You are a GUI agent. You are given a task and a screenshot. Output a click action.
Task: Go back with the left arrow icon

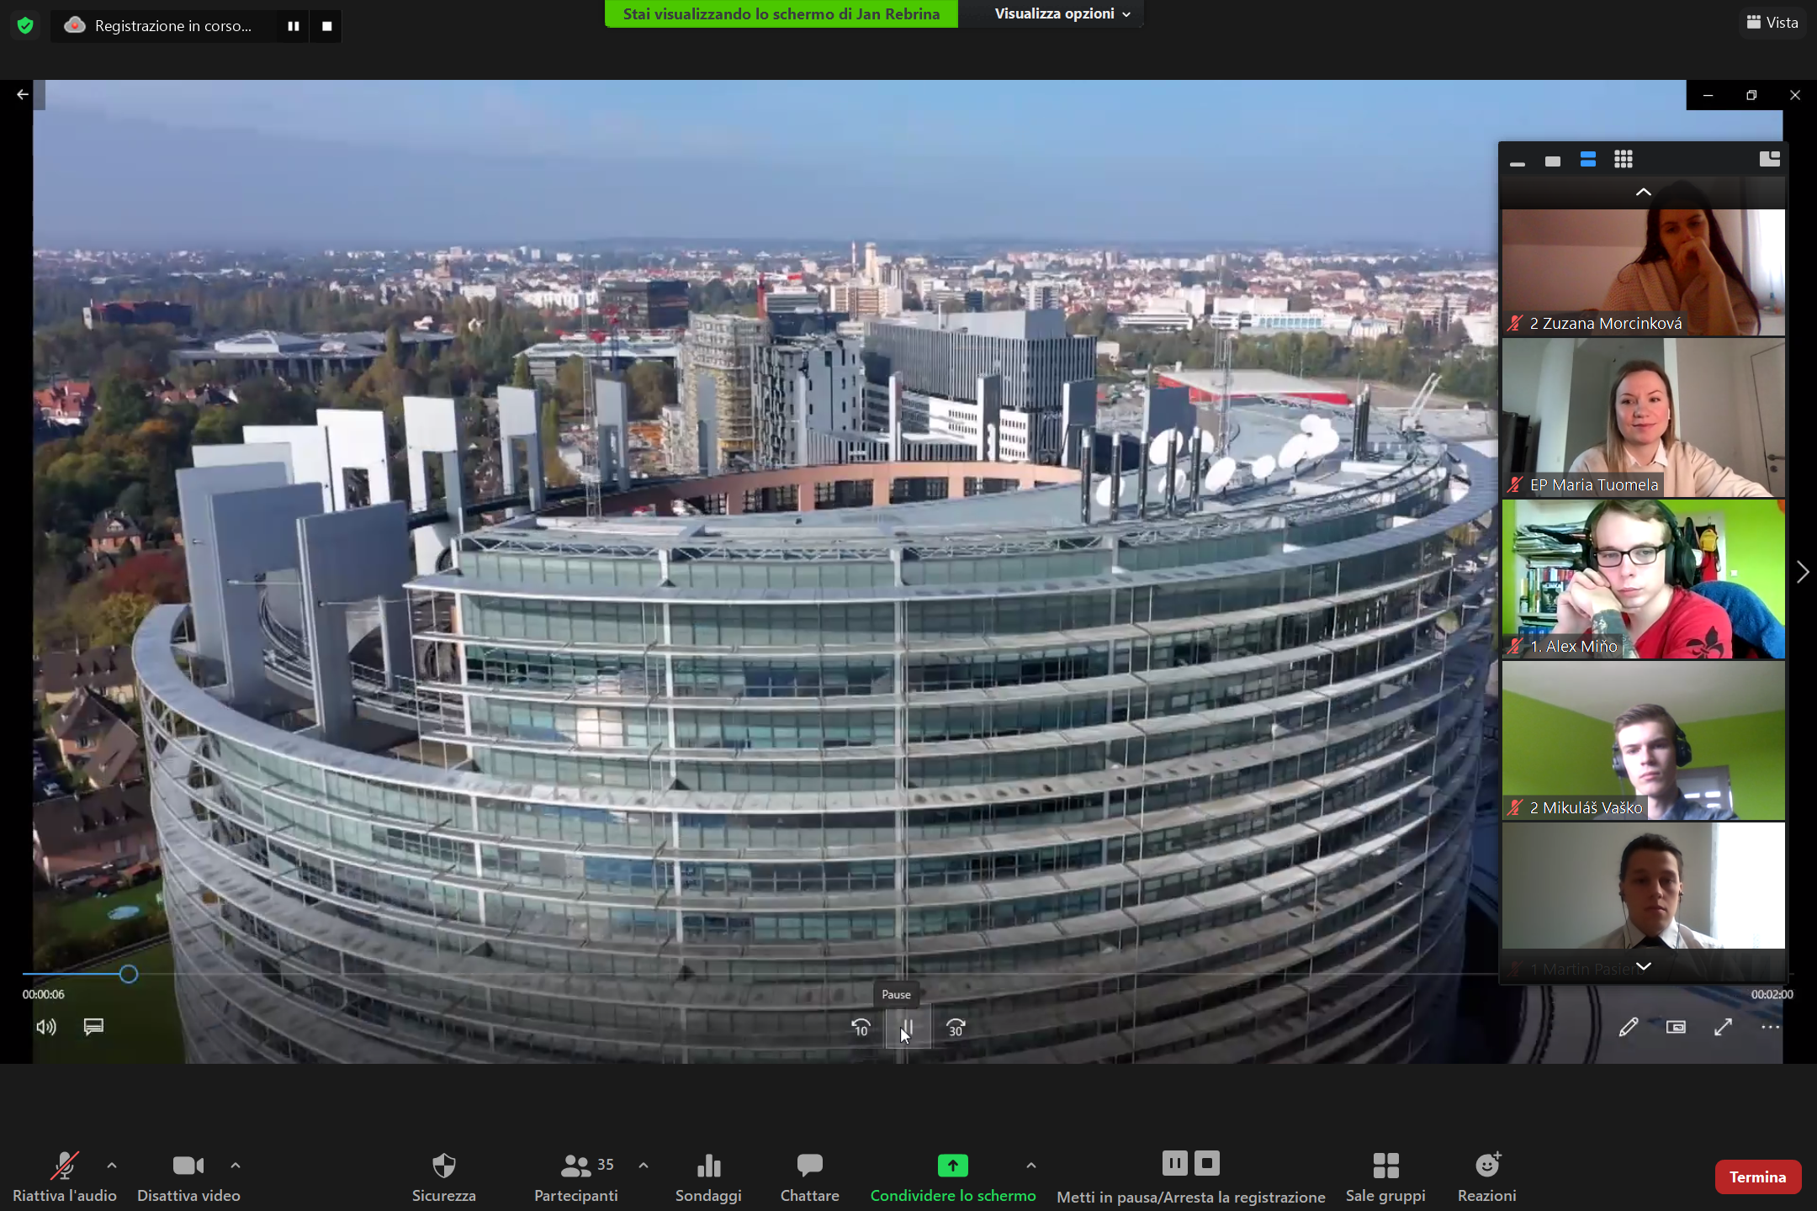click(23, 94)
